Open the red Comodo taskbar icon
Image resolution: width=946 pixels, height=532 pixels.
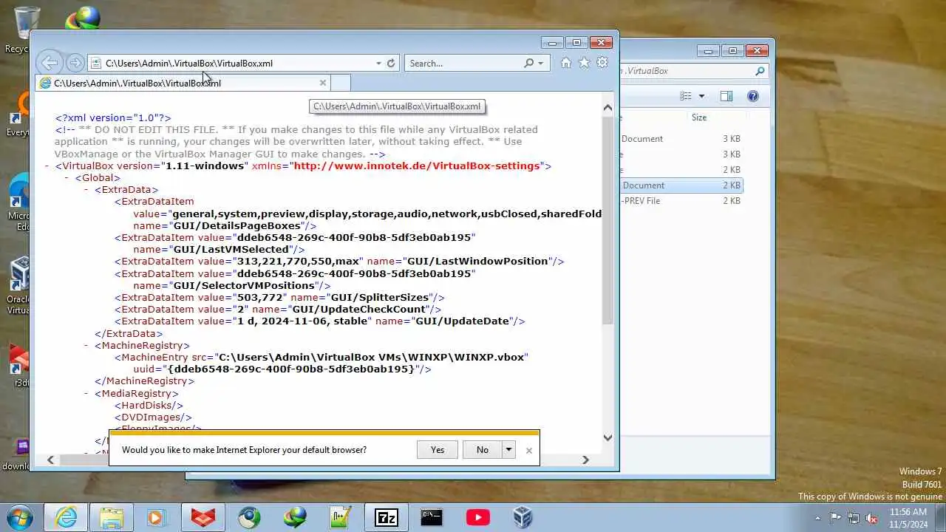(x=203, y=517)
